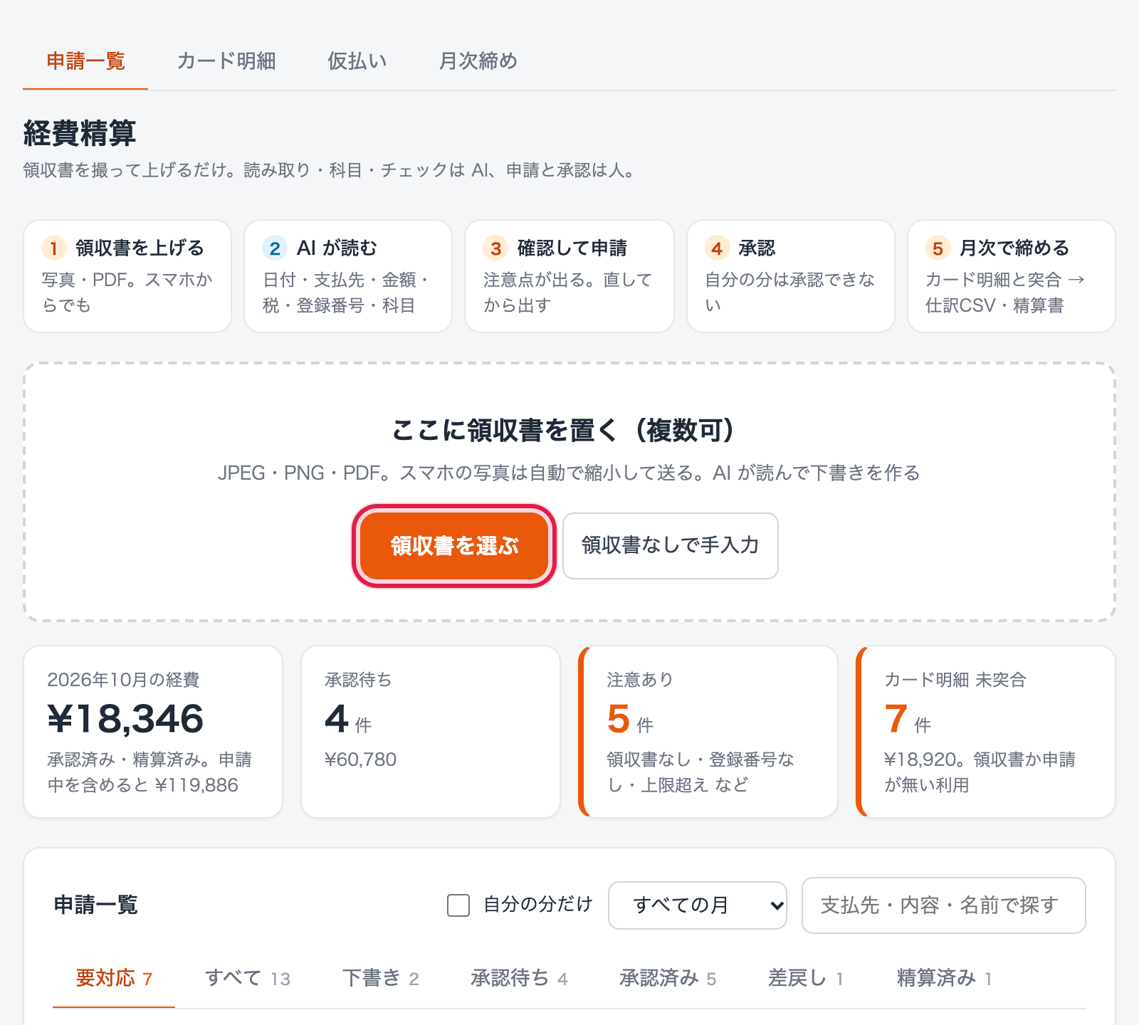1139x1025 pixels.
Task: Click the ¥18,346 amount
Action: [x=125, y=719]
